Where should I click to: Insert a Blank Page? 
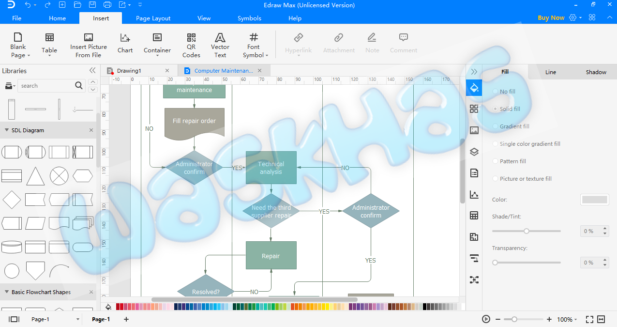(x=18, y=45)
